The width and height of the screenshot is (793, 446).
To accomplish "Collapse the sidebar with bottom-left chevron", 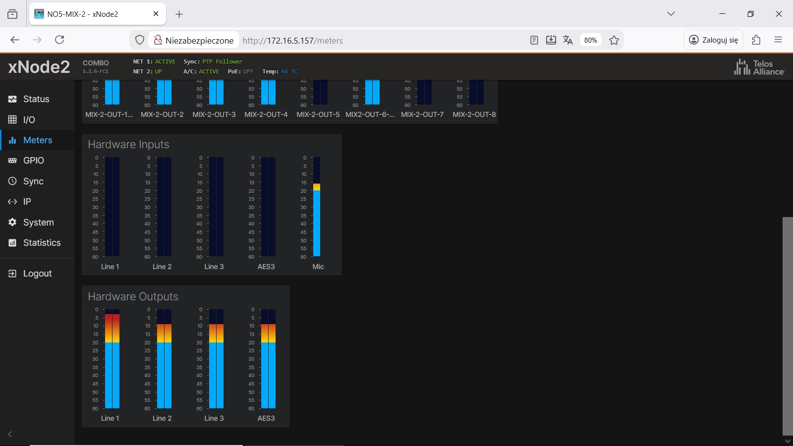I will (9, 434).
